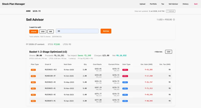Click the Current Price column header
Viewport: 201px width, 108px height.
point(114,64)
